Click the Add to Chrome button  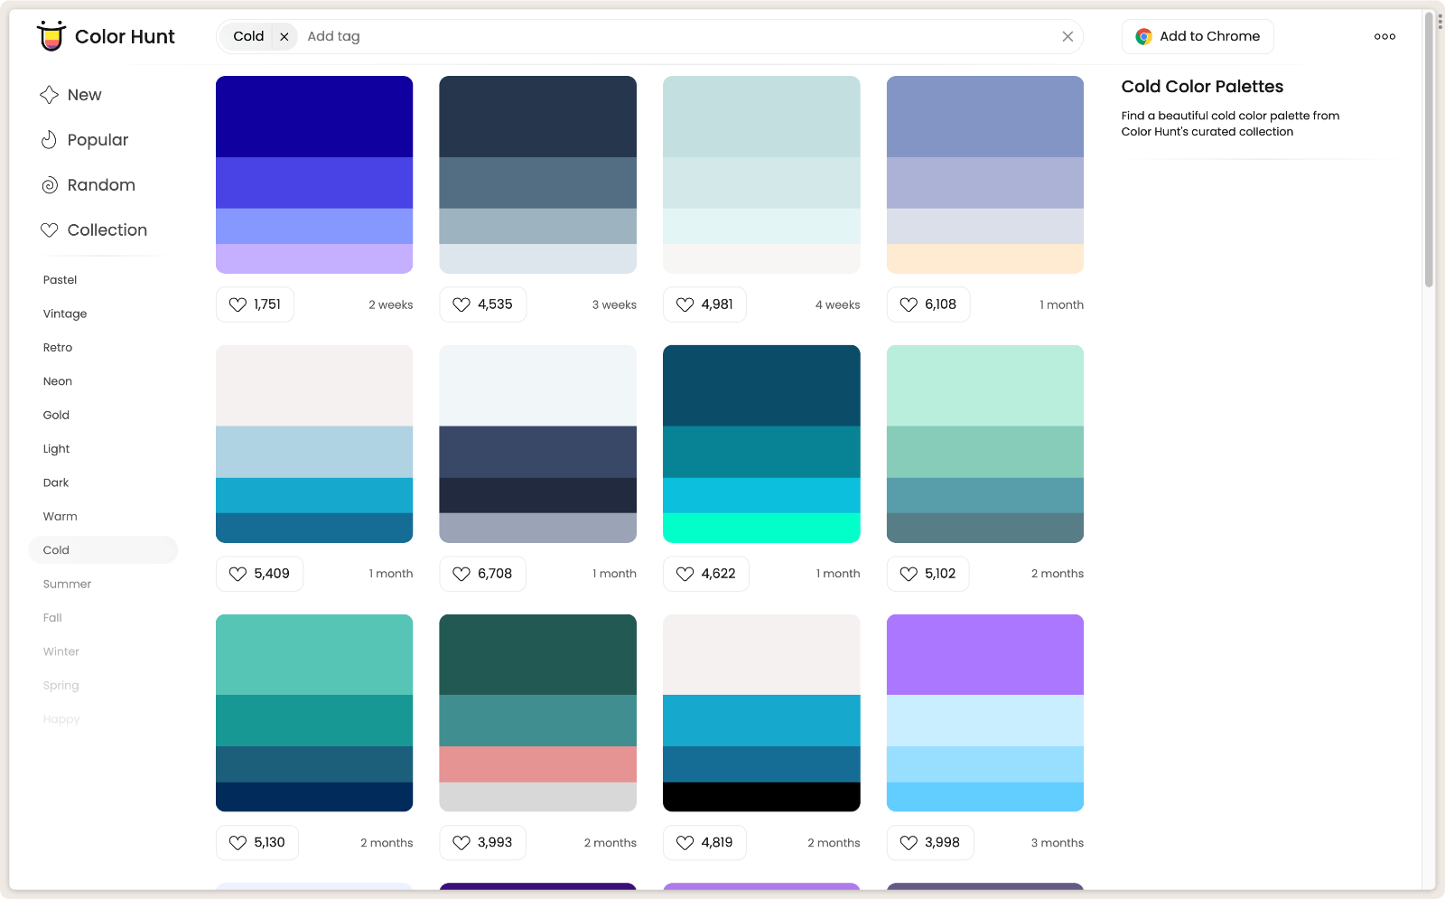pos(1198,36)
